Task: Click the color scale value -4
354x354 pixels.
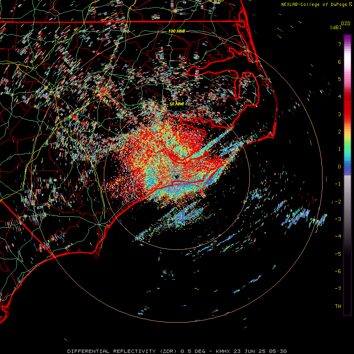Action: coord(338,236)
